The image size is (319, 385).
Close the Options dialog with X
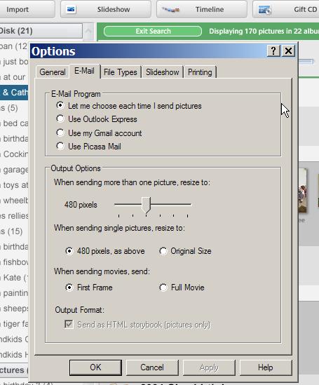pos(288,50)
